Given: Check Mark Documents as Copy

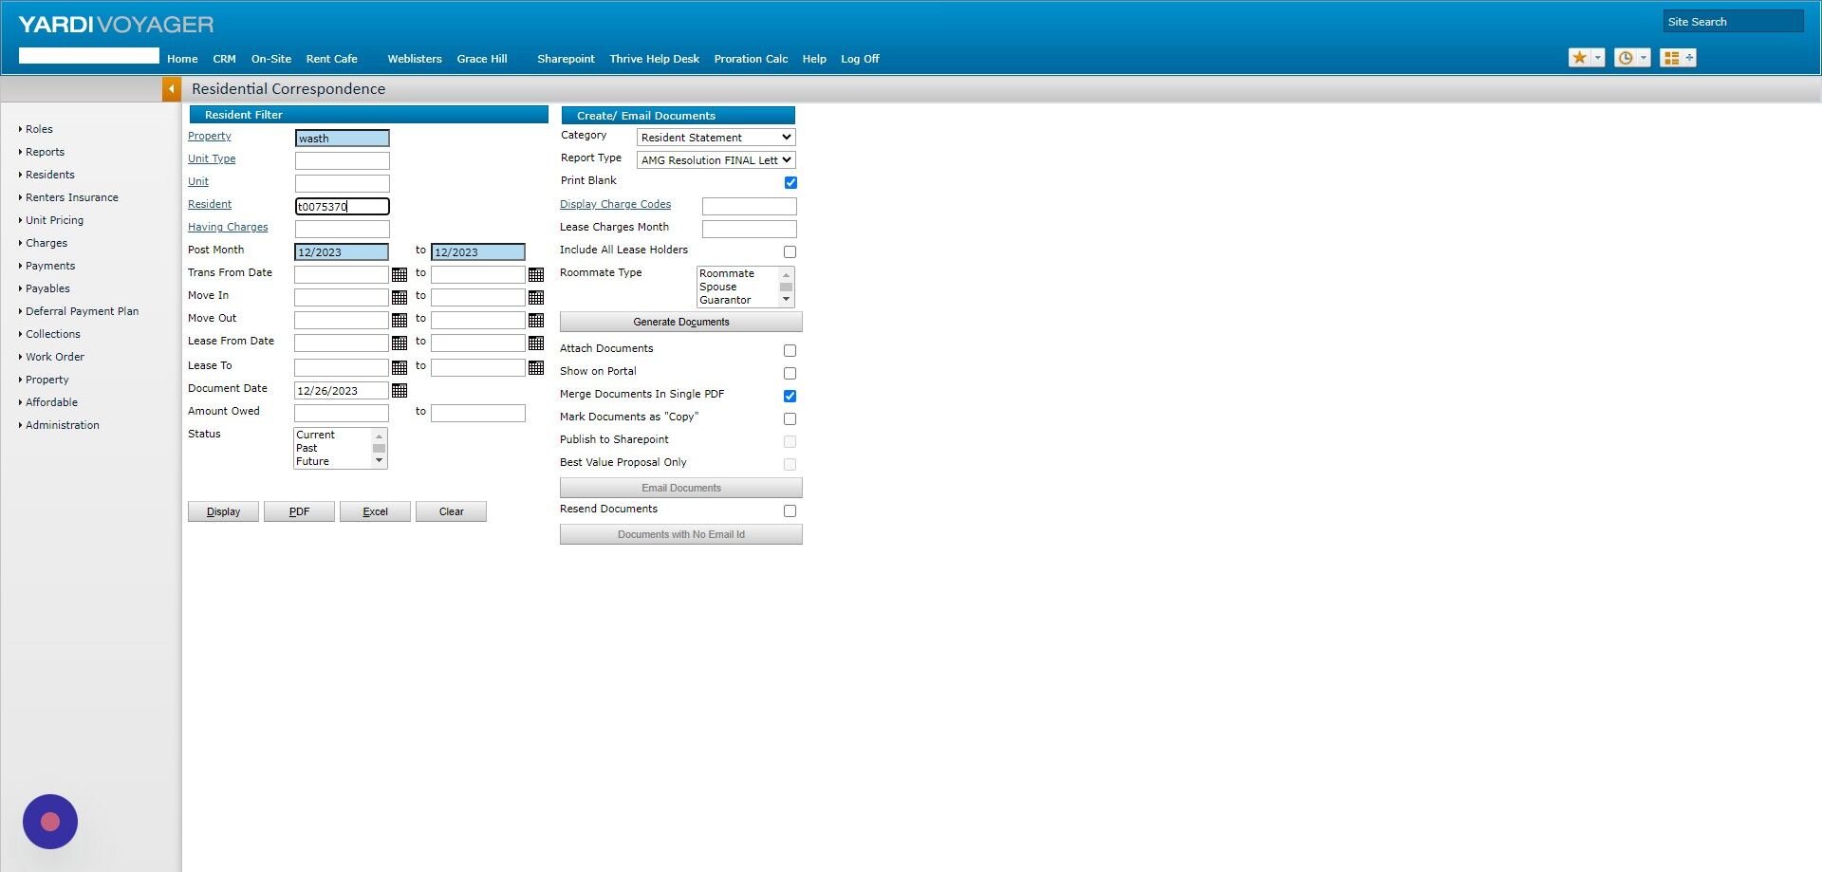Looking at the screenshot, I should pyautogui.click(x=790, y=418).
